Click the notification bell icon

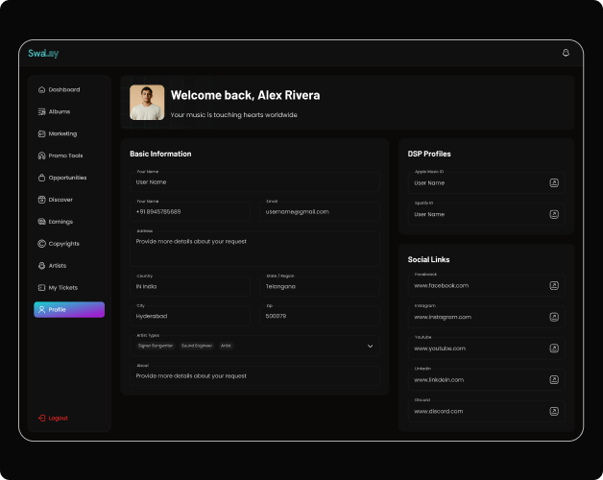point(566,53)
